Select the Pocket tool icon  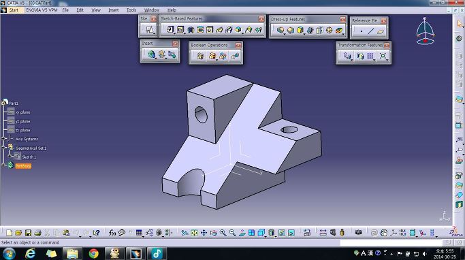[180, 30]
